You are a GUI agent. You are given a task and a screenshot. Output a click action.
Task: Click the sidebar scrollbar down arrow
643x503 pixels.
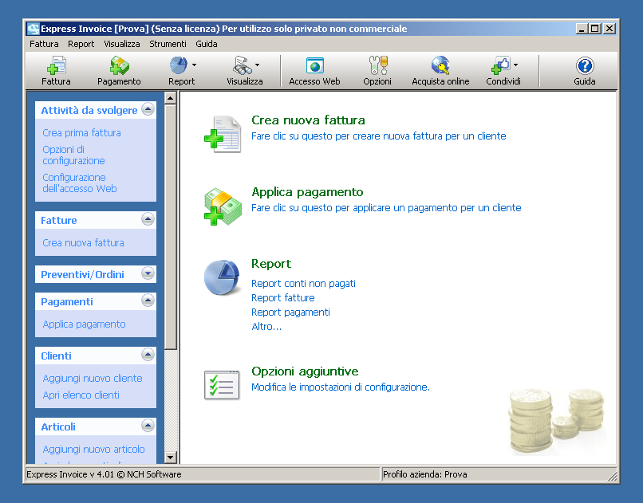(x=169, y=456)
